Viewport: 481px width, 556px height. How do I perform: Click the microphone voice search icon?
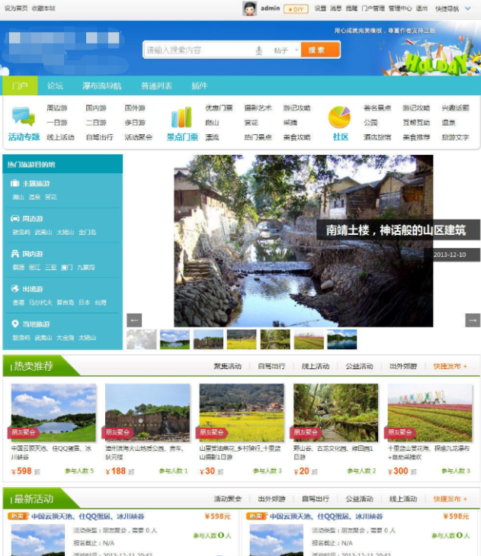[259, 50]
